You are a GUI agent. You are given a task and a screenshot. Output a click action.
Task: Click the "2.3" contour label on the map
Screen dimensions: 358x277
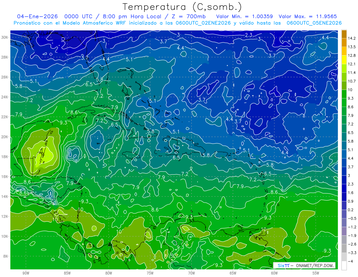click(x=249, y=35)
